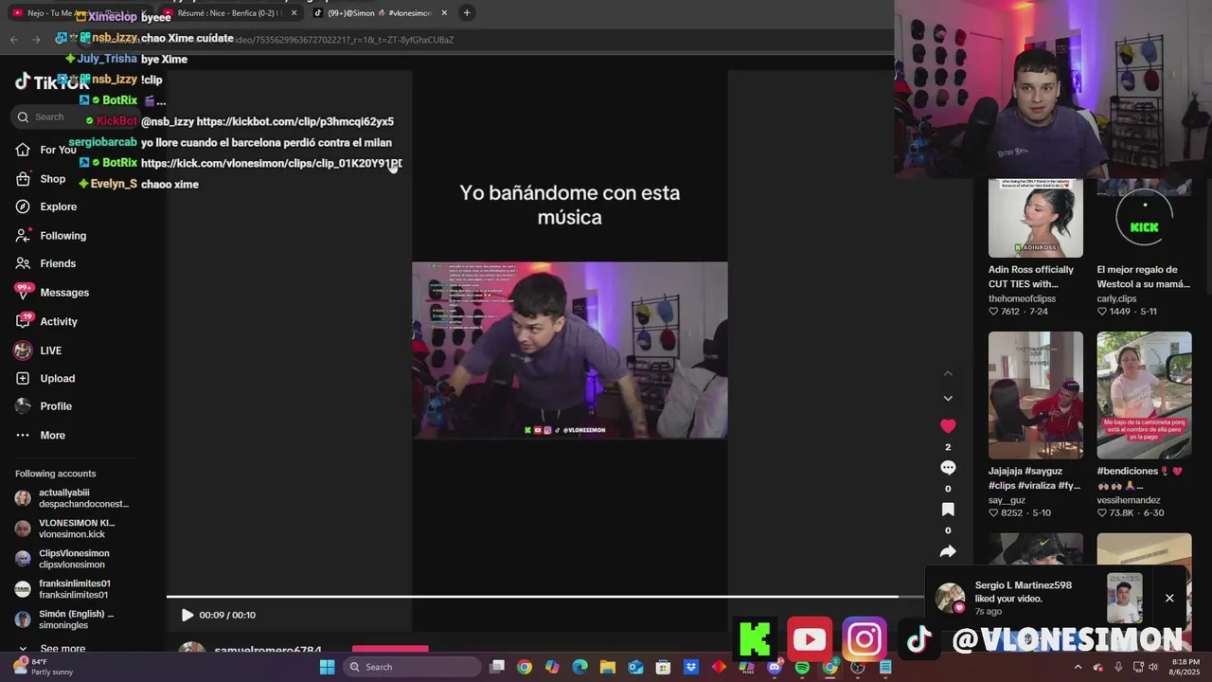Open the liked video thumbnail in notification
Screen dimensions: 1212x682
pos(1125,598)
